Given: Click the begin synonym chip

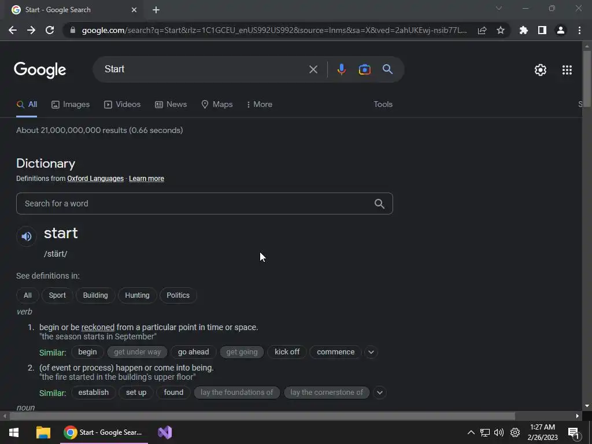Looking at the screenshot, I should (x=88, y=352).
